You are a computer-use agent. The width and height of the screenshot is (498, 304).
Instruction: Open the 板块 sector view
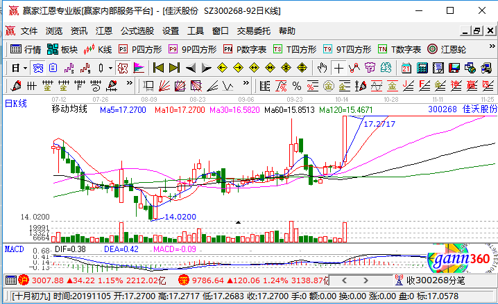[x=62, y=49]
